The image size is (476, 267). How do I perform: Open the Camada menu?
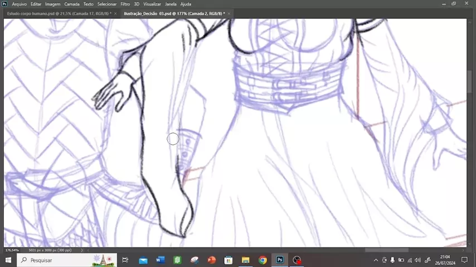pos(72,4)
